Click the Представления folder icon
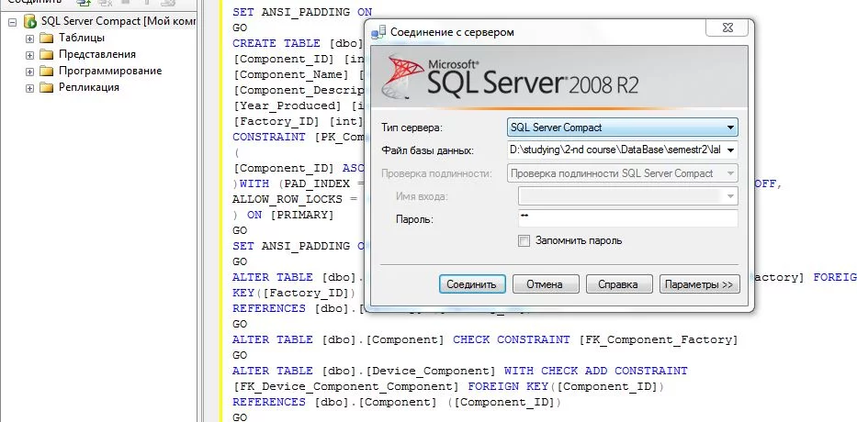857x422 pixels. tap(47, 54)
